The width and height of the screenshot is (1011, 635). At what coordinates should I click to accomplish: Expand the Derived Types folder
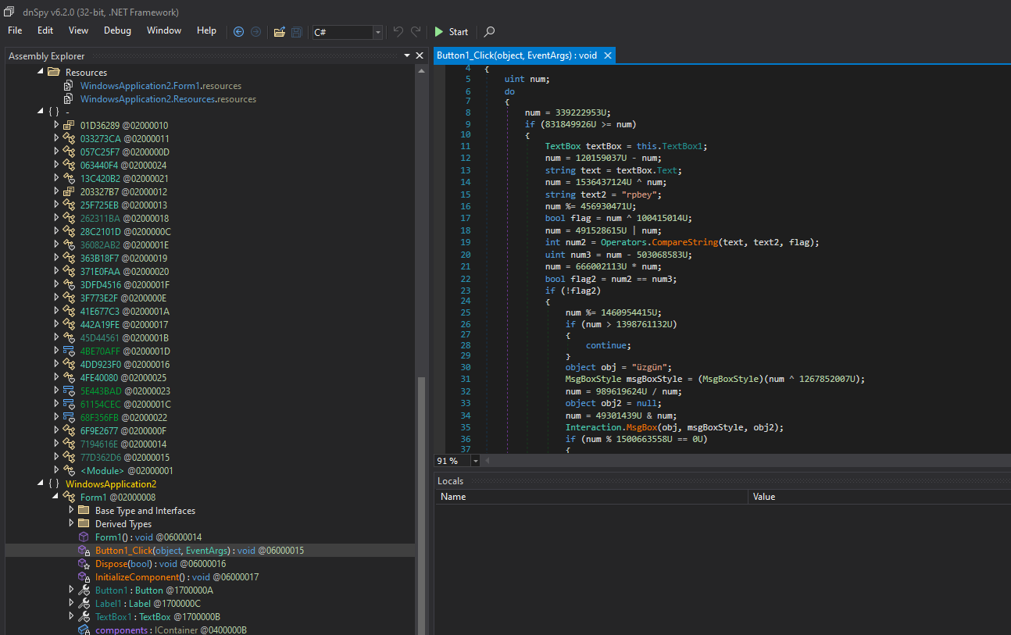tap(71, 523)
